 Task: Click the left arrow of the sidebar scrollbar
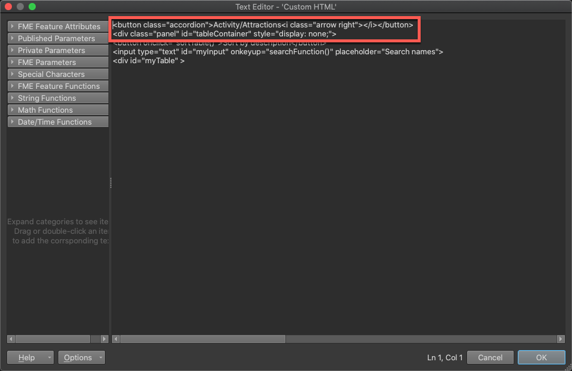click(x=11, y=339)
